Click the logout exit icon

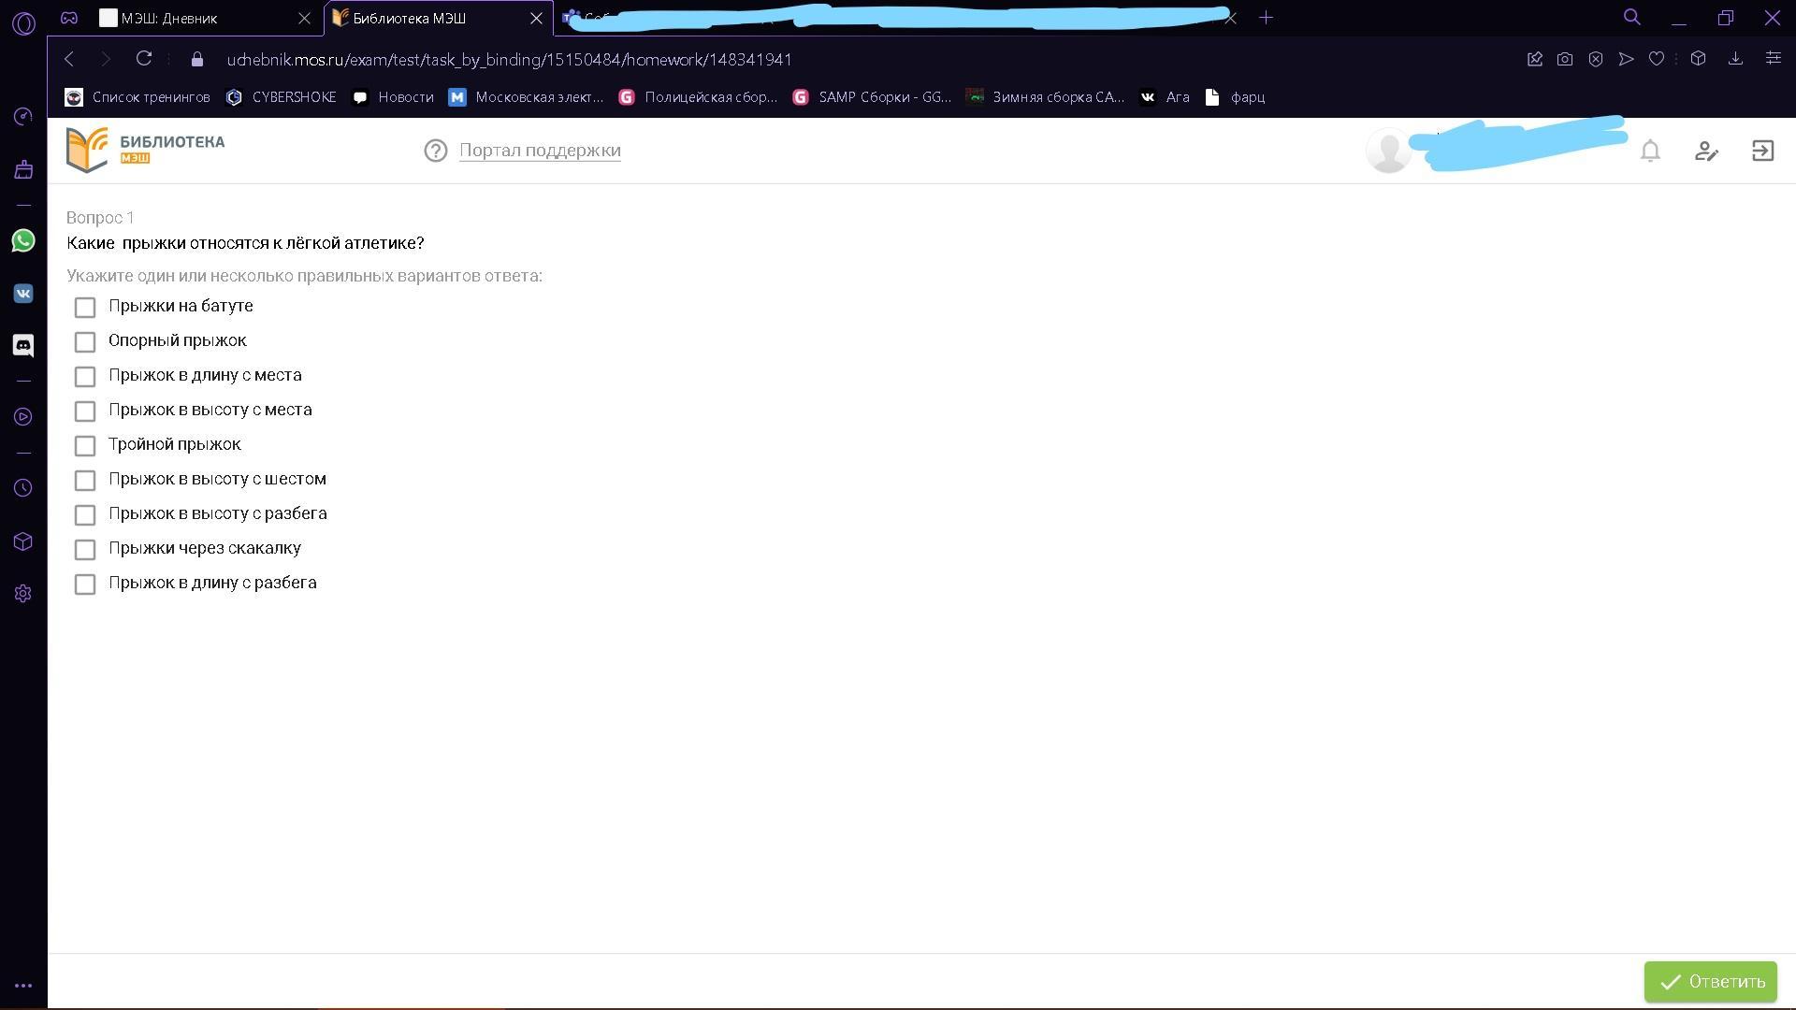(1762, 151)
